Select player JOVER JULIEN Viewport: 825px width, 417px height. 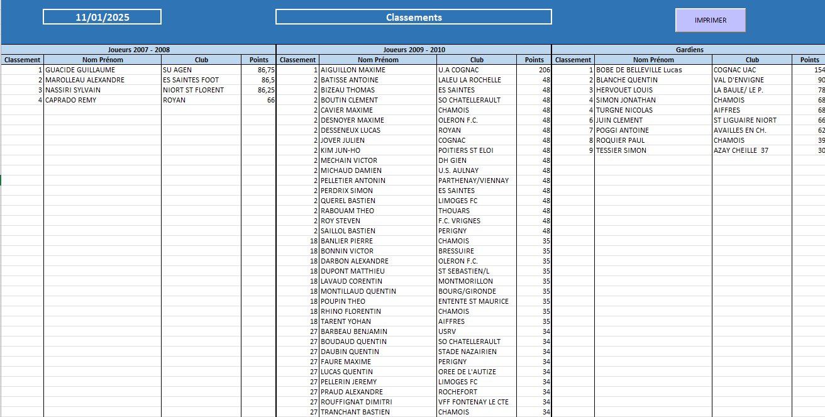pyautogui.click(x=378, y=140)
